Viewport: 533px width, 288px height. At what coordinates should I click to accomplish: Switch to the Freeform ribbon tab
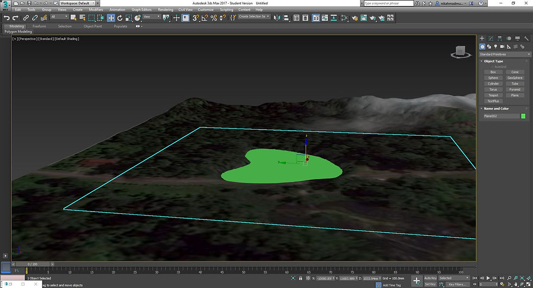(x=39, y=26)
